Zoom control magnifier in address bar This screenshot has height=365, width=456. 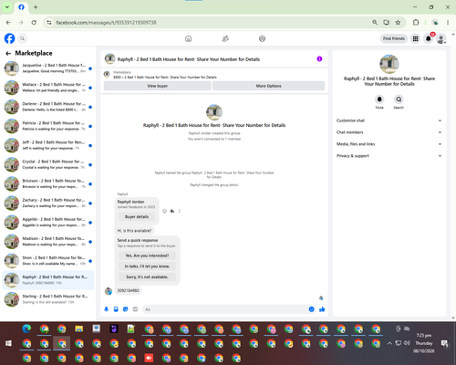[375, 23]
